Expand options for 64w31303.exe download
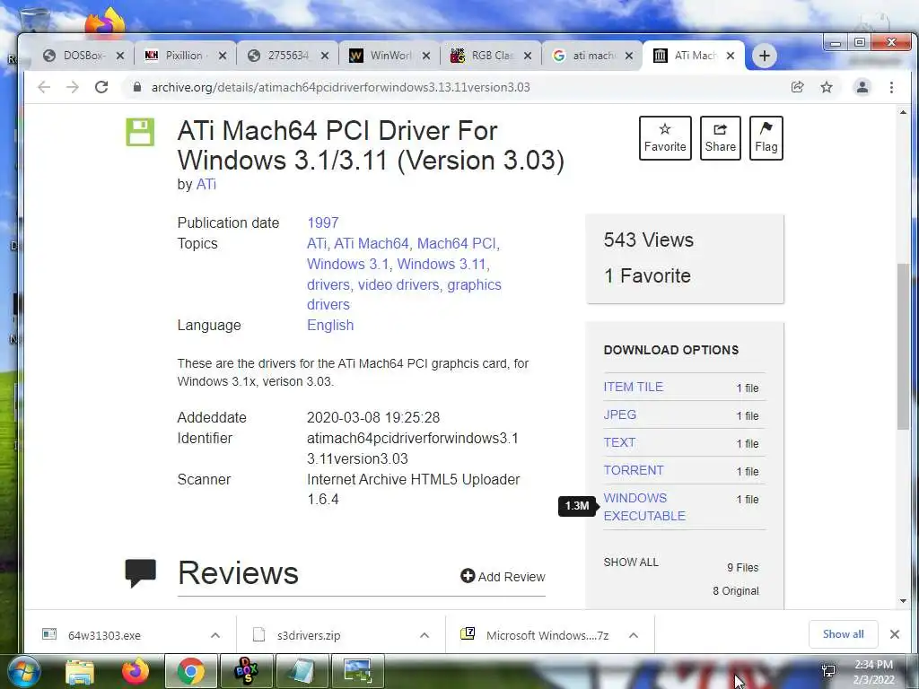The width and height of the screenshot is (919, 689). point(215,635)
